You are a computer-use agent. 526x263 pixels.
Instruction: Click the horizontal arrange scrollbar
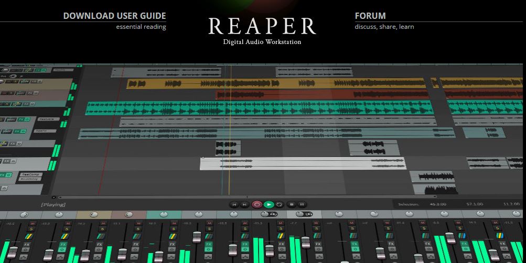click(248, 196)
